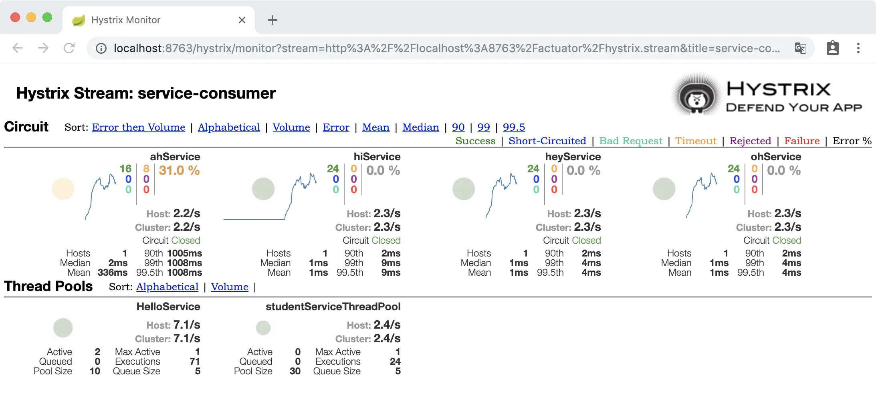Click the browser forward arrow
Screen dimensions: 876x408
click(43, 48)
